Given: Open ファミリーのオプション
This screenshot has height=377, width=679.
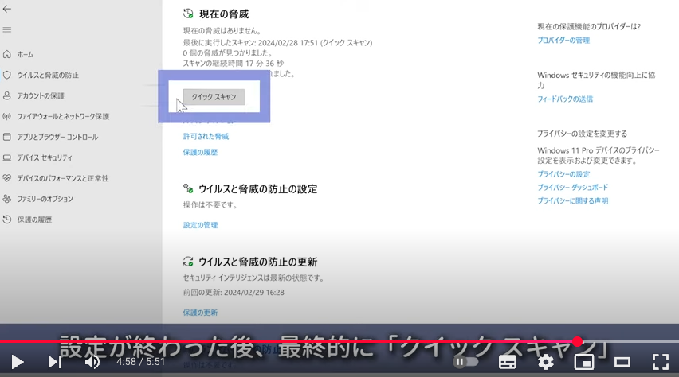Looking at the screenshot, I should pyautogui.click(x=45, y=199).
